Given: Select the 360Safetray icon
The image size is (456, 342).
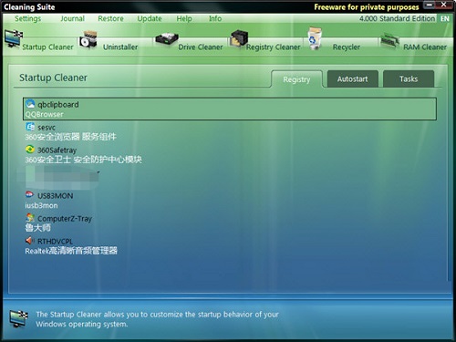Looking at the screenshot, I should pos(30,150).
